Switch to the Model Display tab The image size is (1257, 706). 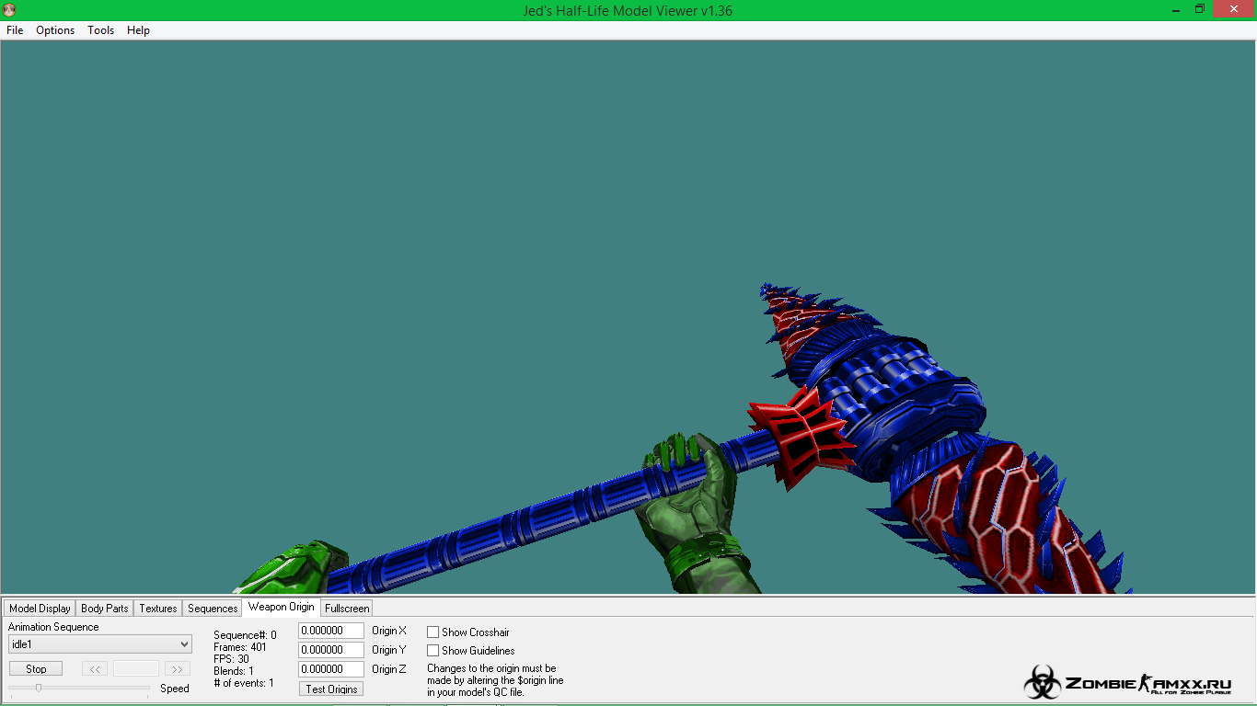tap(40, 609)
